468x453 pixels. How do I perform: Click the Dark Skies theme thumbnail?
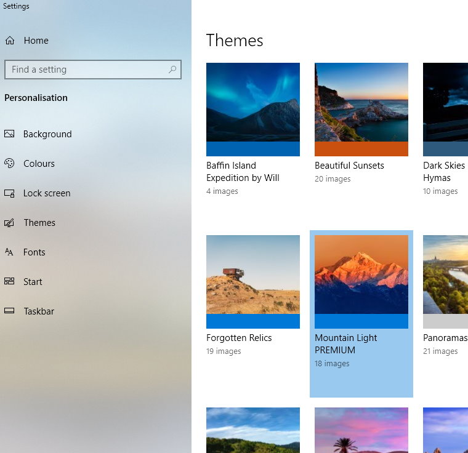click(x=445, y=102)
